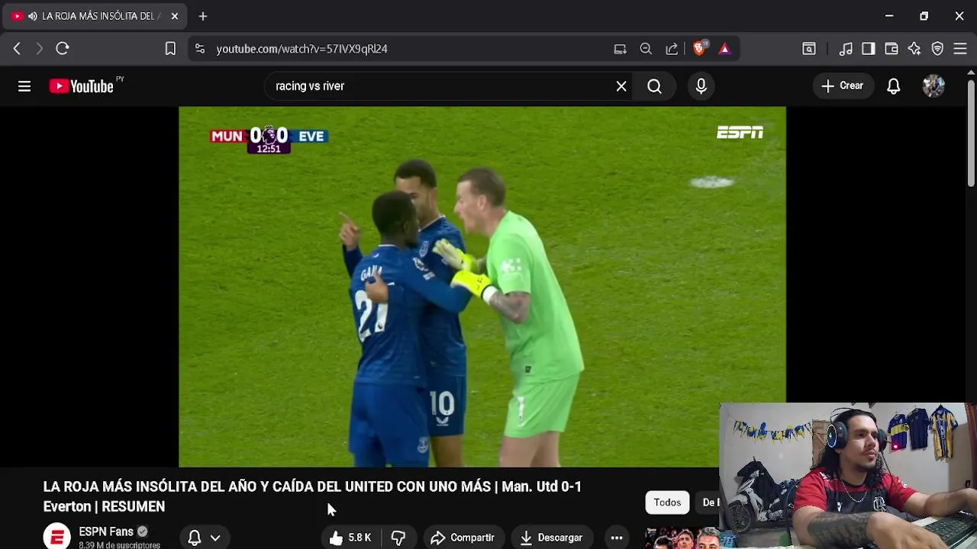Go back in browser history
Screen dimensions: 977x549
click(17, 49)
